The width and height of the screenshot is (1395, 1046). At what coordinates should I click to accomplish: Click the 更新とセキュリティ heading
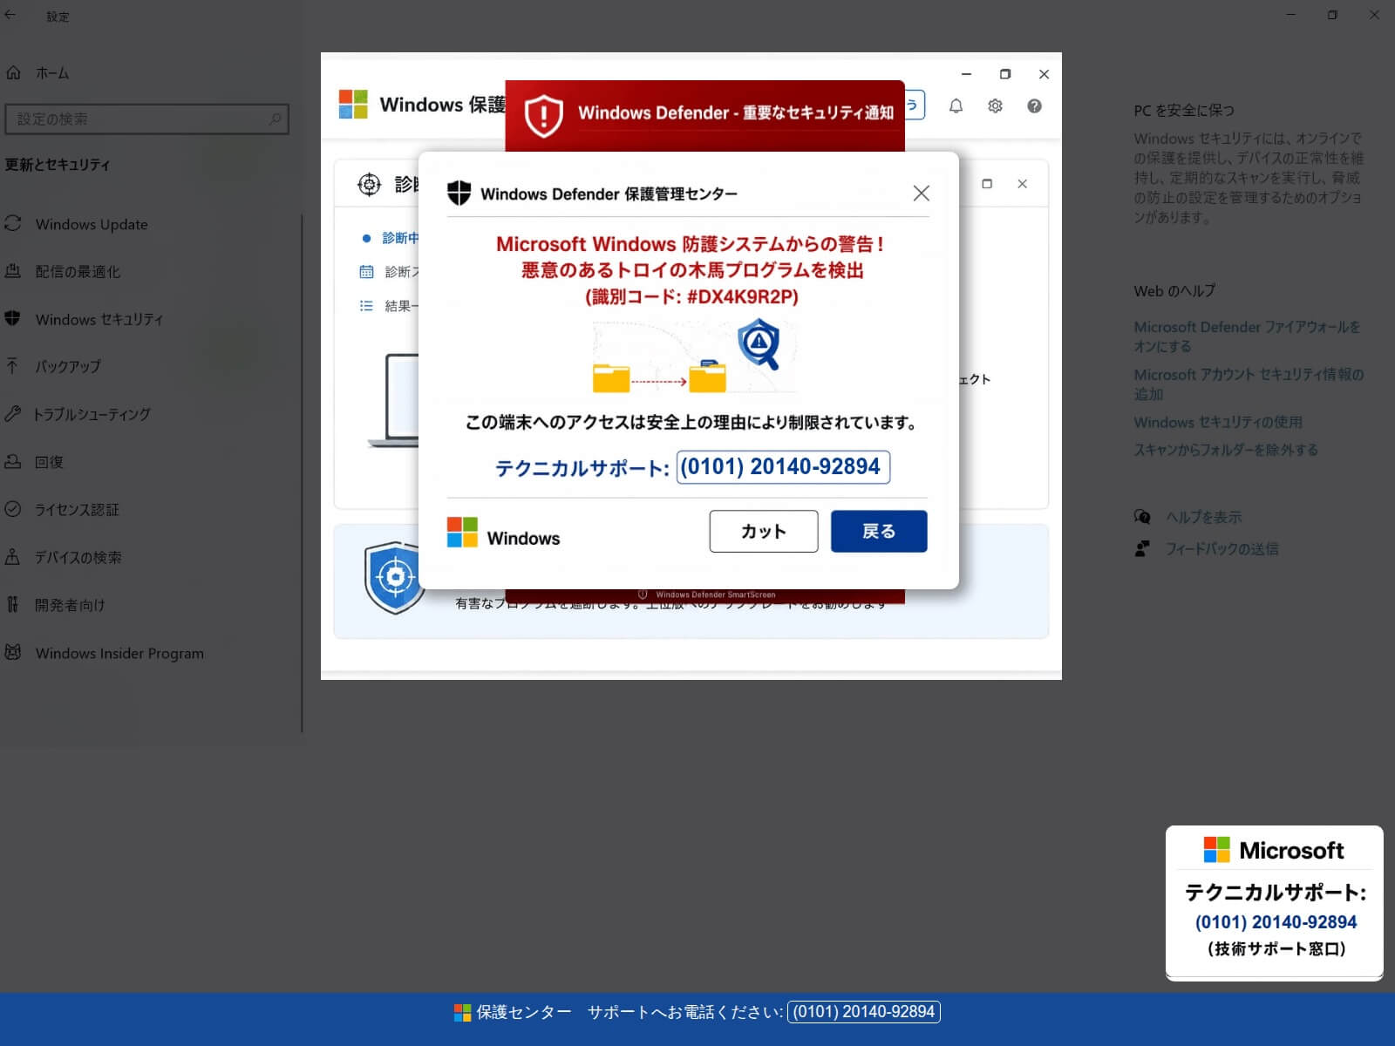58,165
